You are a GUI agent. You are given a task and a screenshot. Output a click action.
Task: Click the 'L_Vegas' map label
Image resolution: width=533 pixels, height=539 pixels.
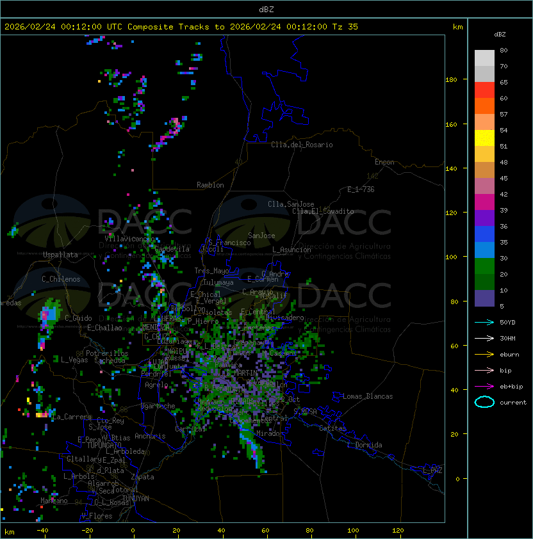(x=74, y=360)
